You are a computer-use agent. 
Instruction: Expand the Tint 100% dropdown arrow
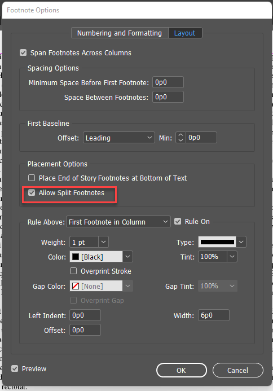pyautogui.click(x=232, y=256)
